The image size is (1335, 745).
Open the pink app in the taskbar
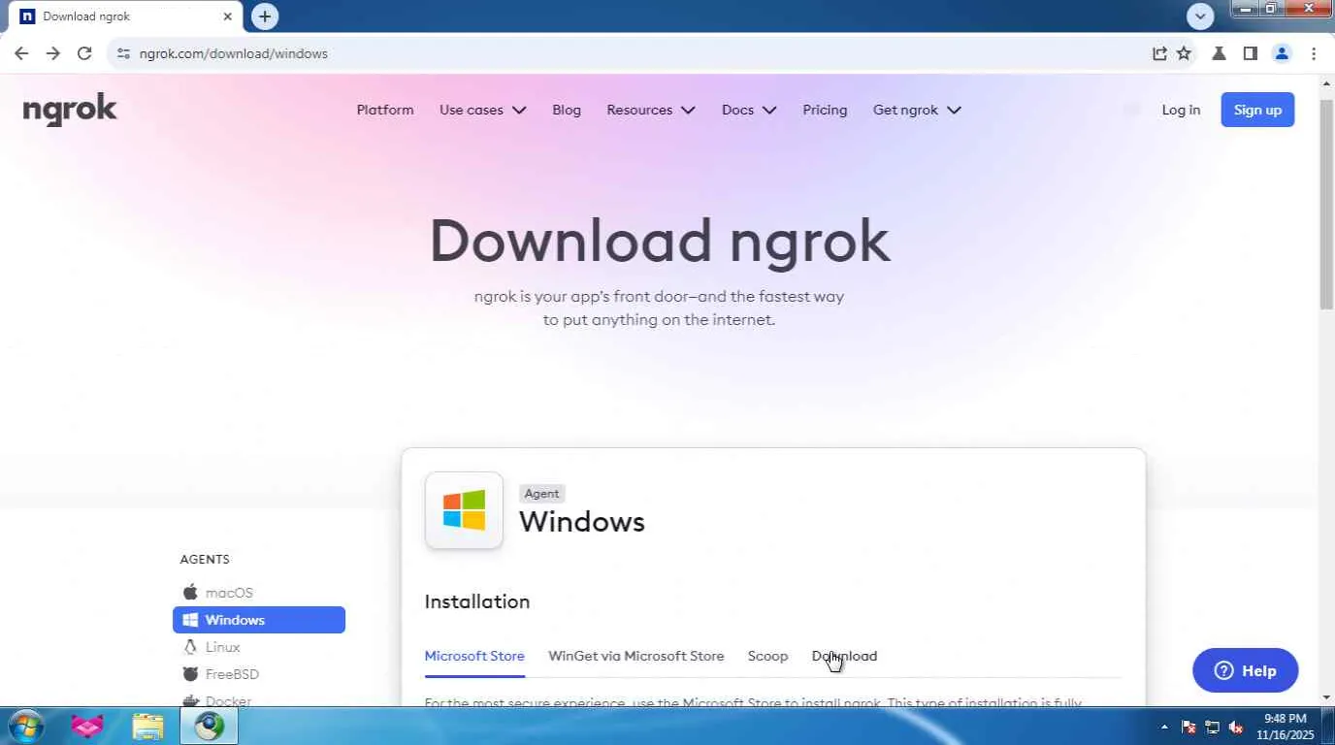pos(87,726)
